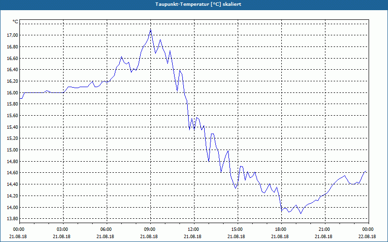The width and height of the screenshot is (388, 242).
Task: Click the curve's peak at 09:00
Action: [150, 30]
